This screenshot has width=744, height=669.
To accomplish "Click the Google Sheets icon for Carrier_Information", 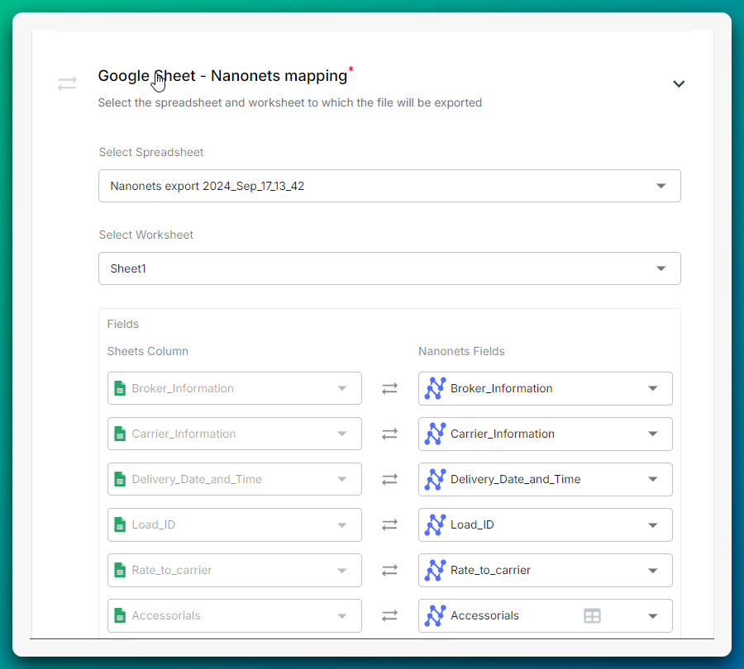I will coord(120,434).
